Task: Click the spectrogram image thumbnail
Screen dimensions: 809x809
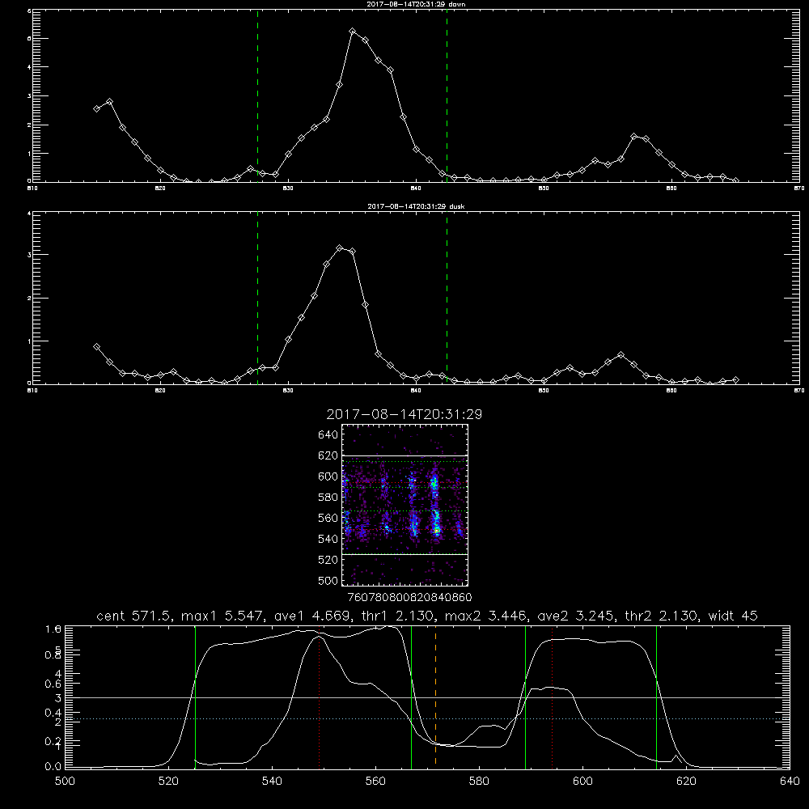Action: [x=404, y=505]
